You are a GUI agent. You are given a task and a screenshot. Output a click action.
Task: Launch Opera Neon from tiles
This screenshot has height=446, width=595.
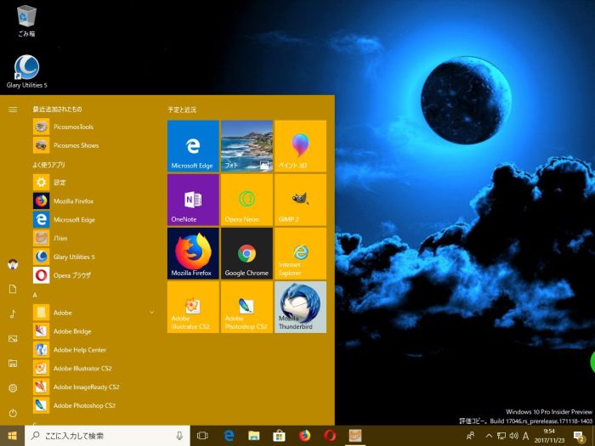246,200
